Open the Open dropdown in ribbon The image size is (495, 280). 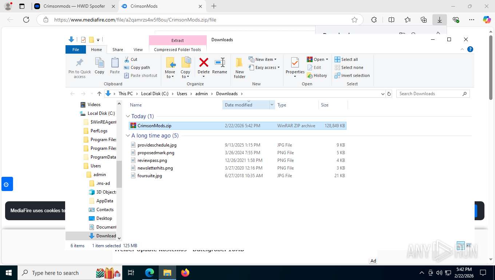click(317, 59)
